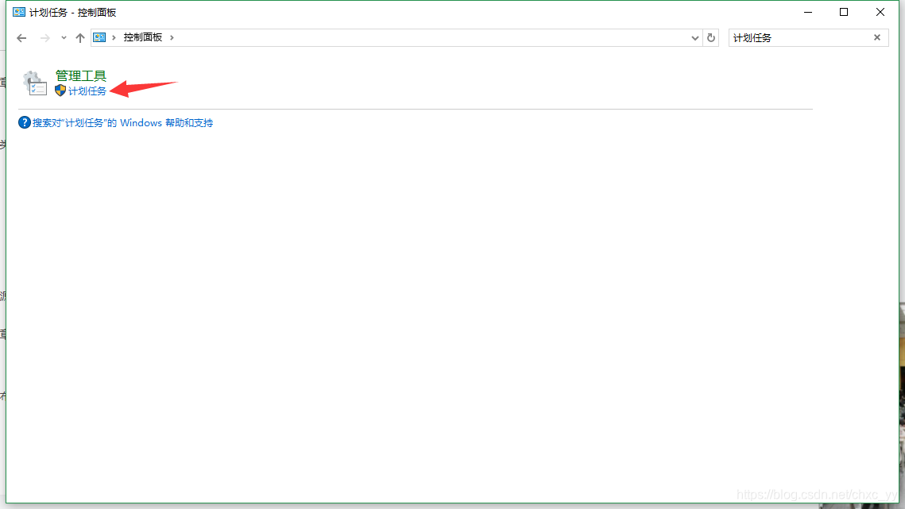Image resolution: width=905 pixels, height=509 pixels.
Task: Go back with the back arrow
Action: click(21, 38)
